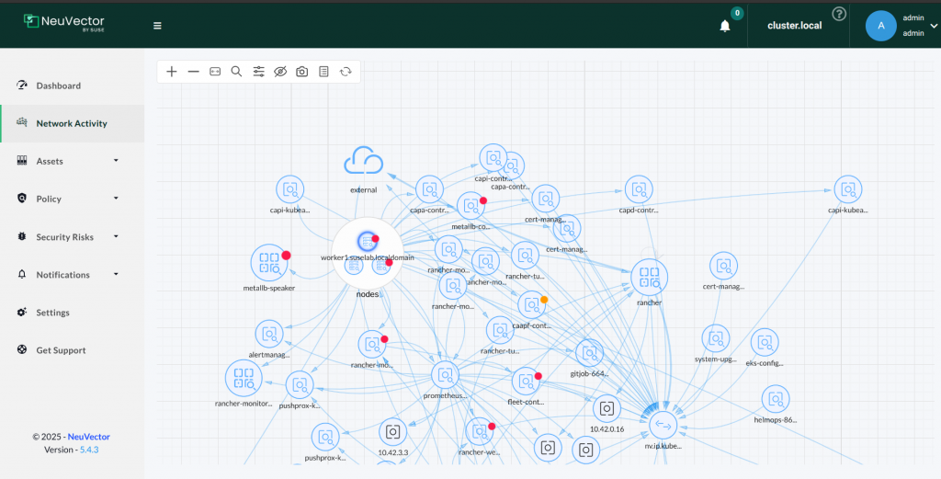
Task: Go to the Dashboard page
Action: click(x=58, y=86)
